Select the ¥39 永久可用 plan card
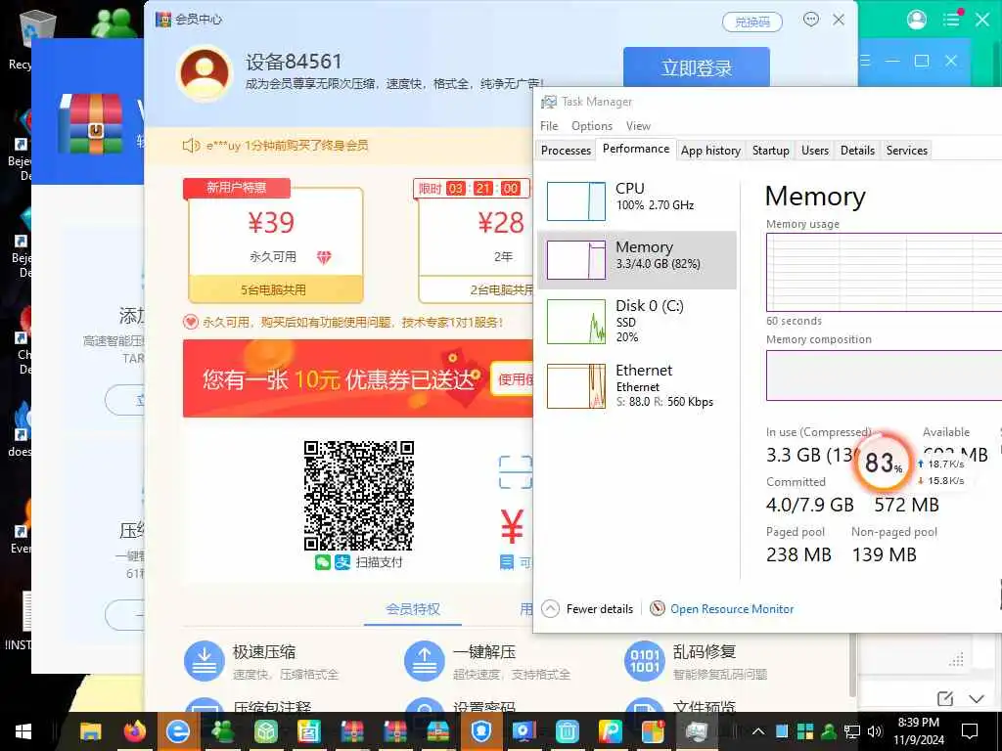The width and height of the screenshot is (1002, 751). point(275,244)
